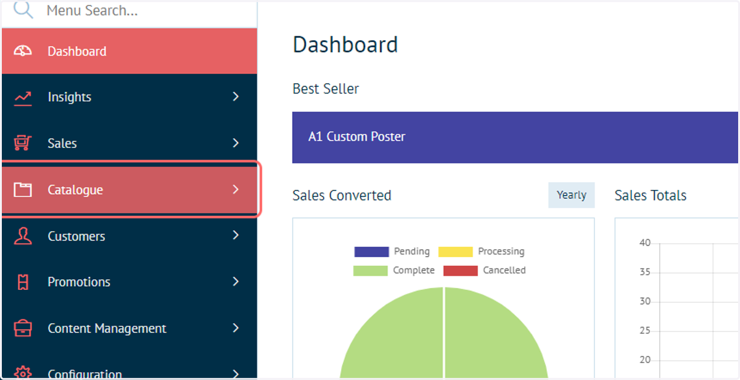Viewport: 740px width, 380px height.
Task: Click the 25 value on chart axis
Action: (645, 331)
